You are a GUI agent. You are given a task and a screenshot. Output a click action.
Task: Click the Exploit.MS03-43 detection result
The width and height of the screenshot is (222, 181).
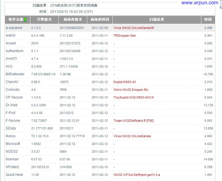tap(124, 82)
